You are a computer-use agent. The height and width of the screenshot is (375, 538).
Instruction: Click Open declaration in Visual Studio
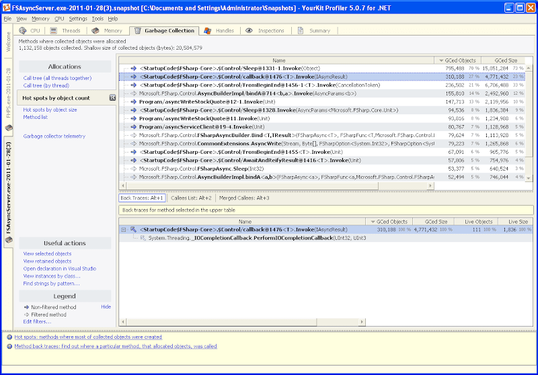[x=60, y=269]
